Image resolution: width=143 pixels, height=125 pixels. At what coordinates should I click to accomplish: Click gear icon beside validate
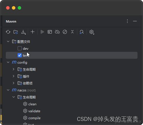pos(25,111)
